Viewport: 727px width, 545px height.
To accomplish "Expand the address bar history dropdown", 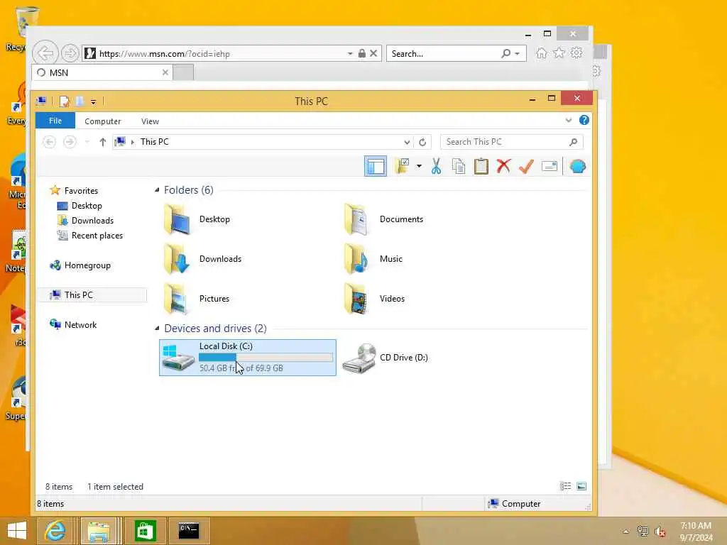I will pos(407,142).
